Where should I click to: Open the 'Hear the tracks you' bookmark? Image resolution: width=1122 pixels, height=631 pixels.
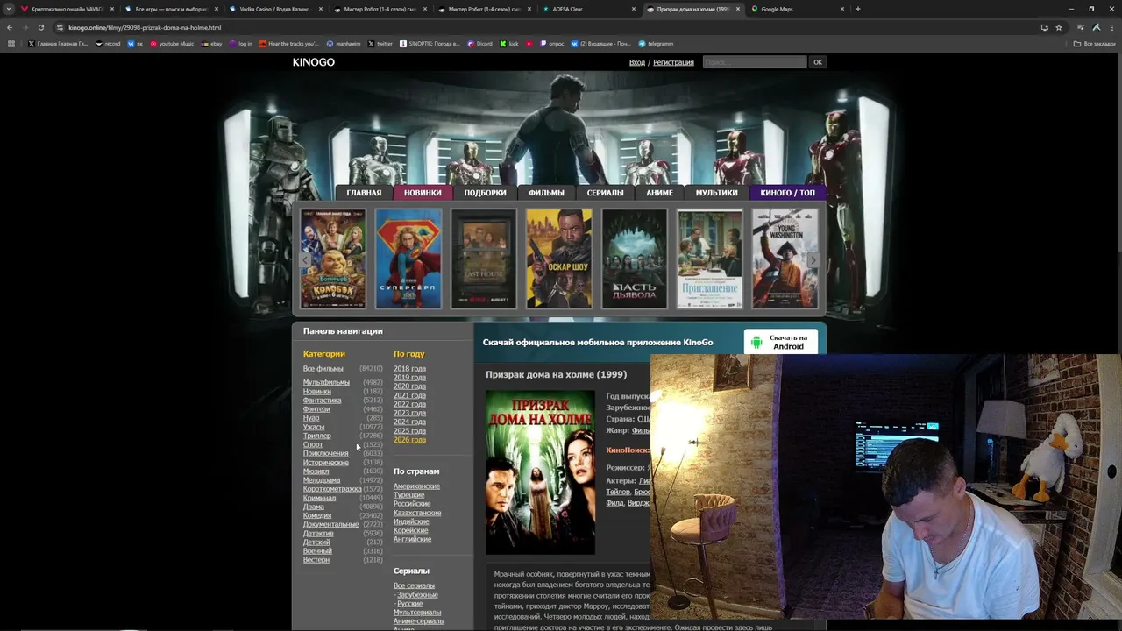point(289,44)
